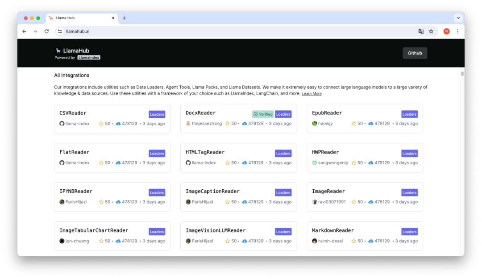Click the Loaders tag on FlatReader
The image size is (482, 279).
(x=157, y=153)
